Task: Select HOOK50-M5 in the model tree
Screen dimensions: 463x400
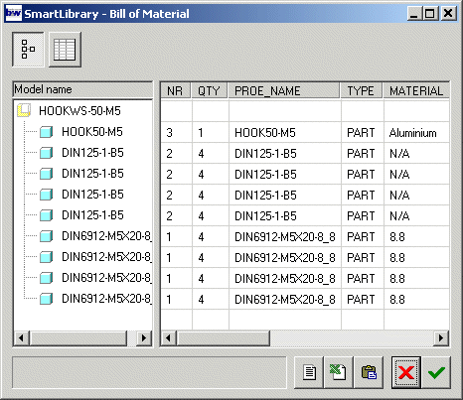Action: click(92, 132)
